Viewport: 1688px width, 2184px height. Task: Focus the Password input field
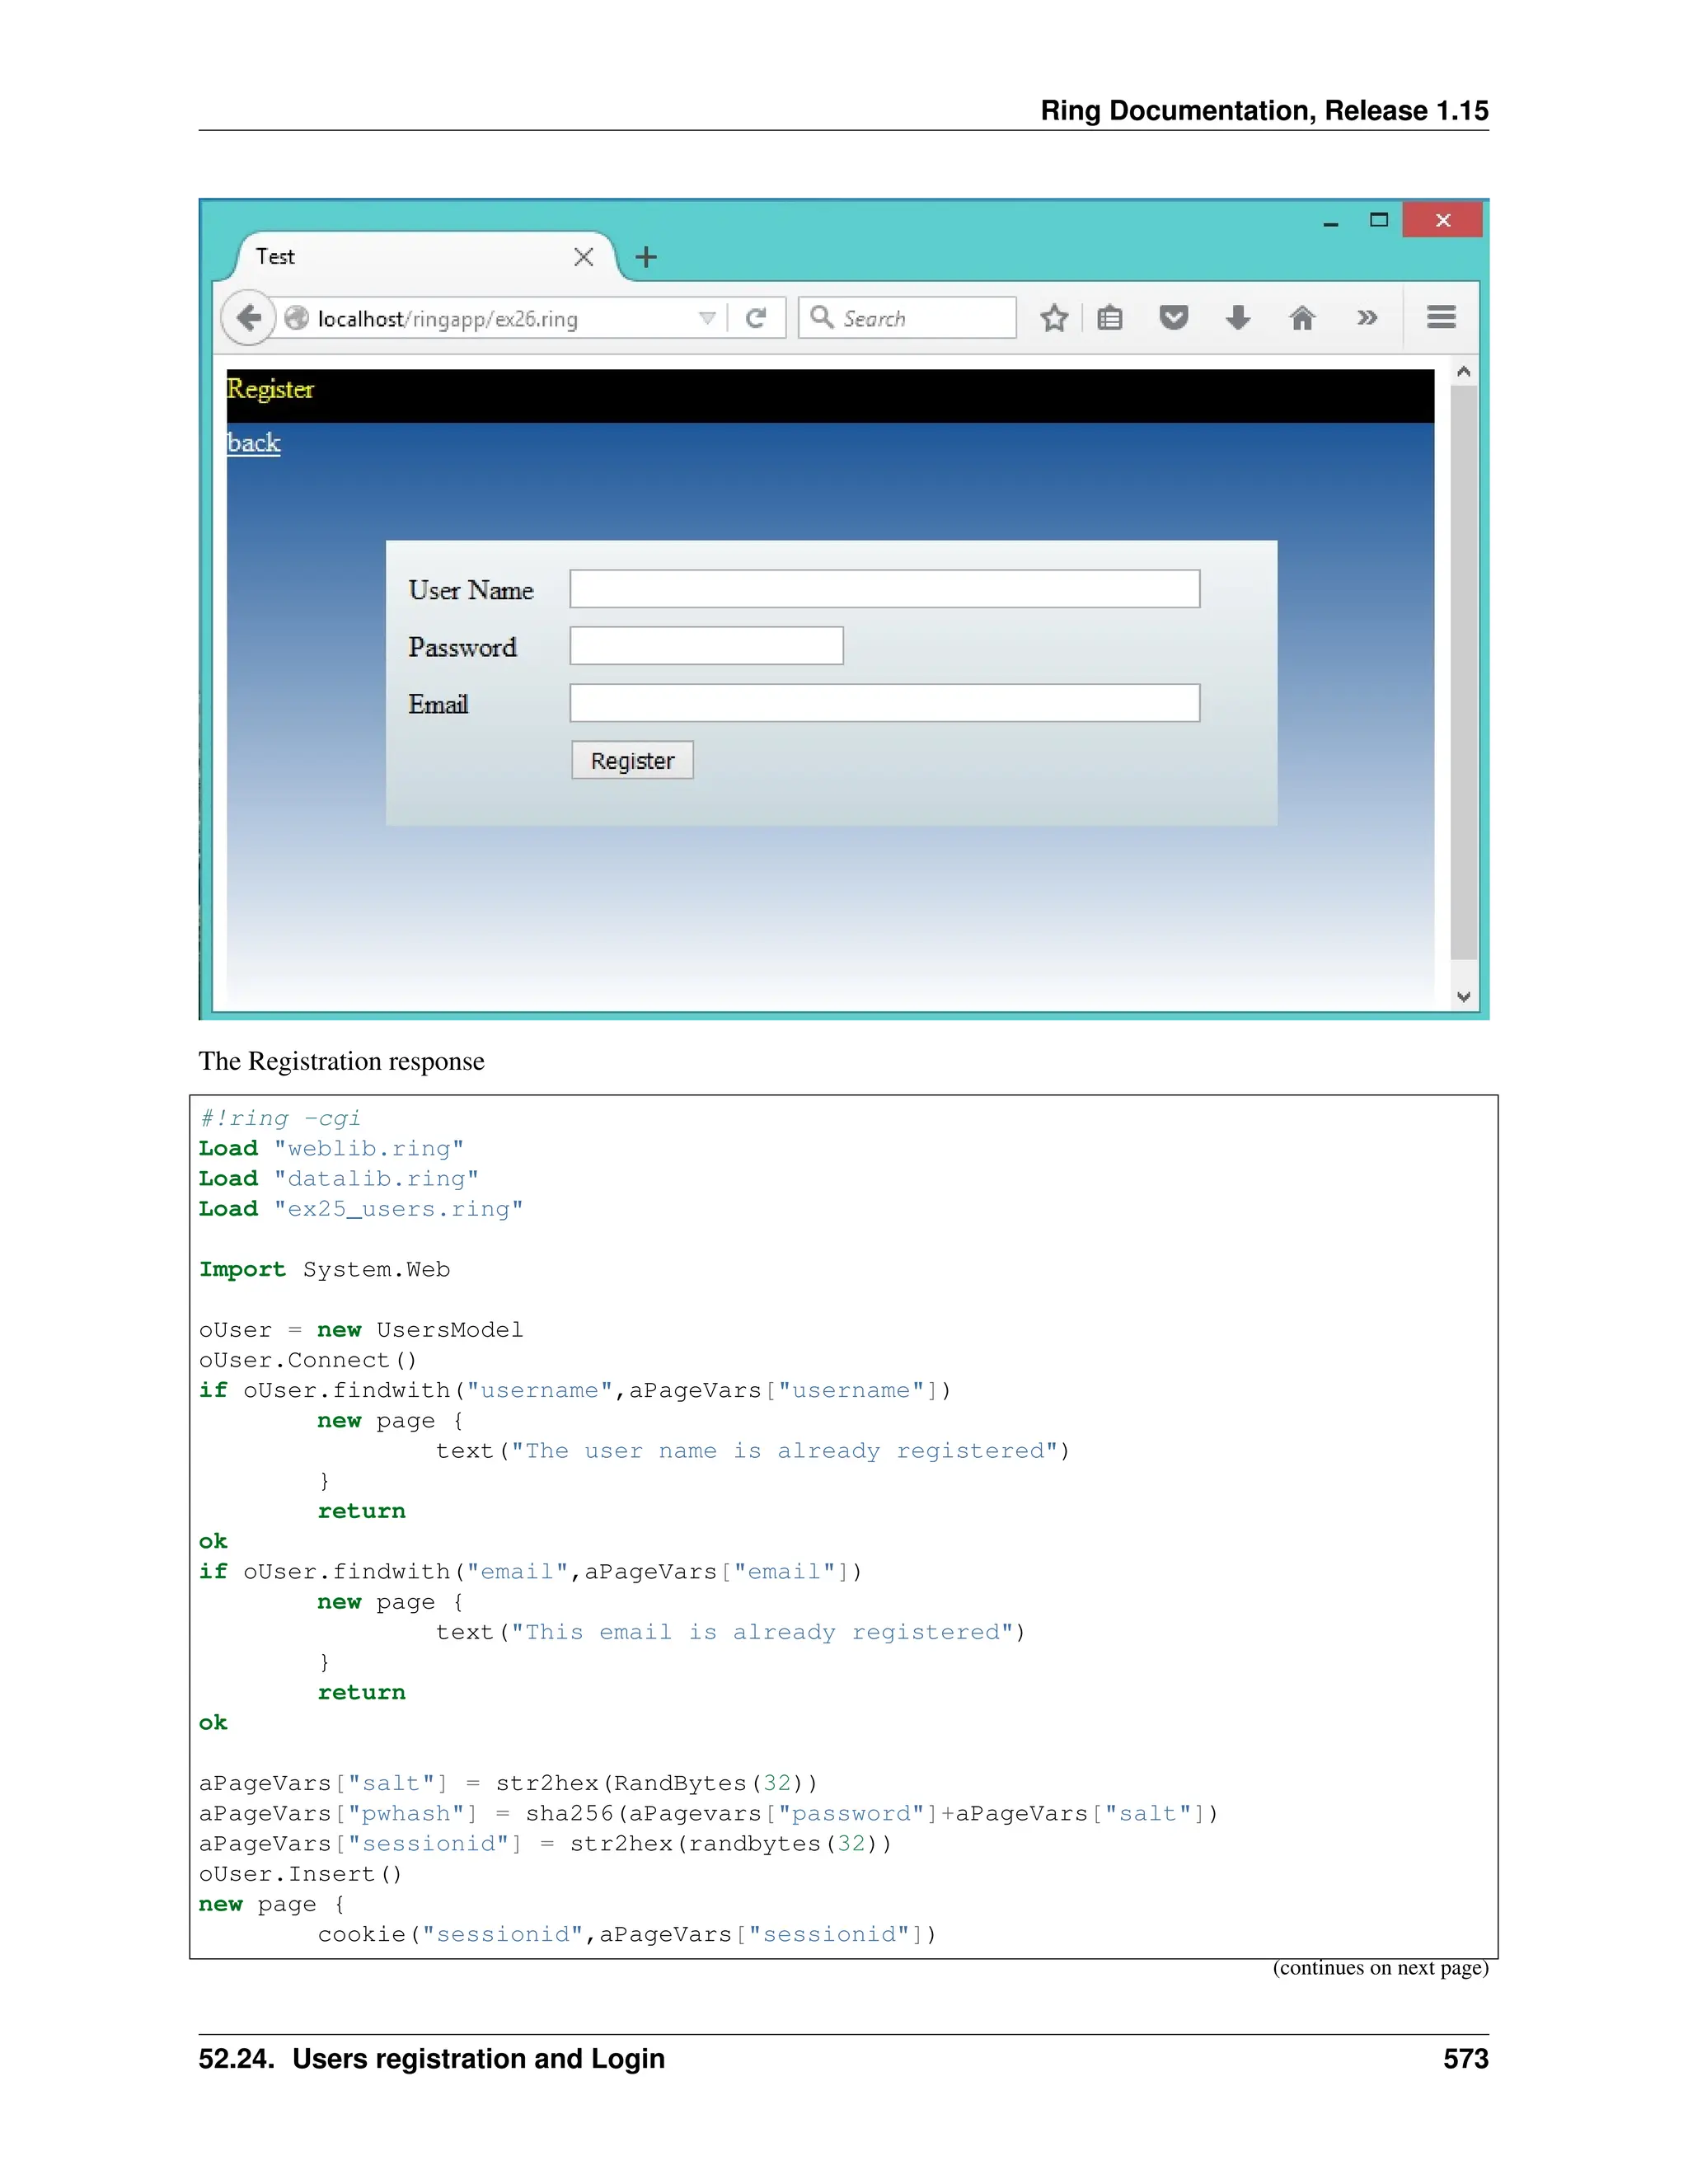click(706, 646)
